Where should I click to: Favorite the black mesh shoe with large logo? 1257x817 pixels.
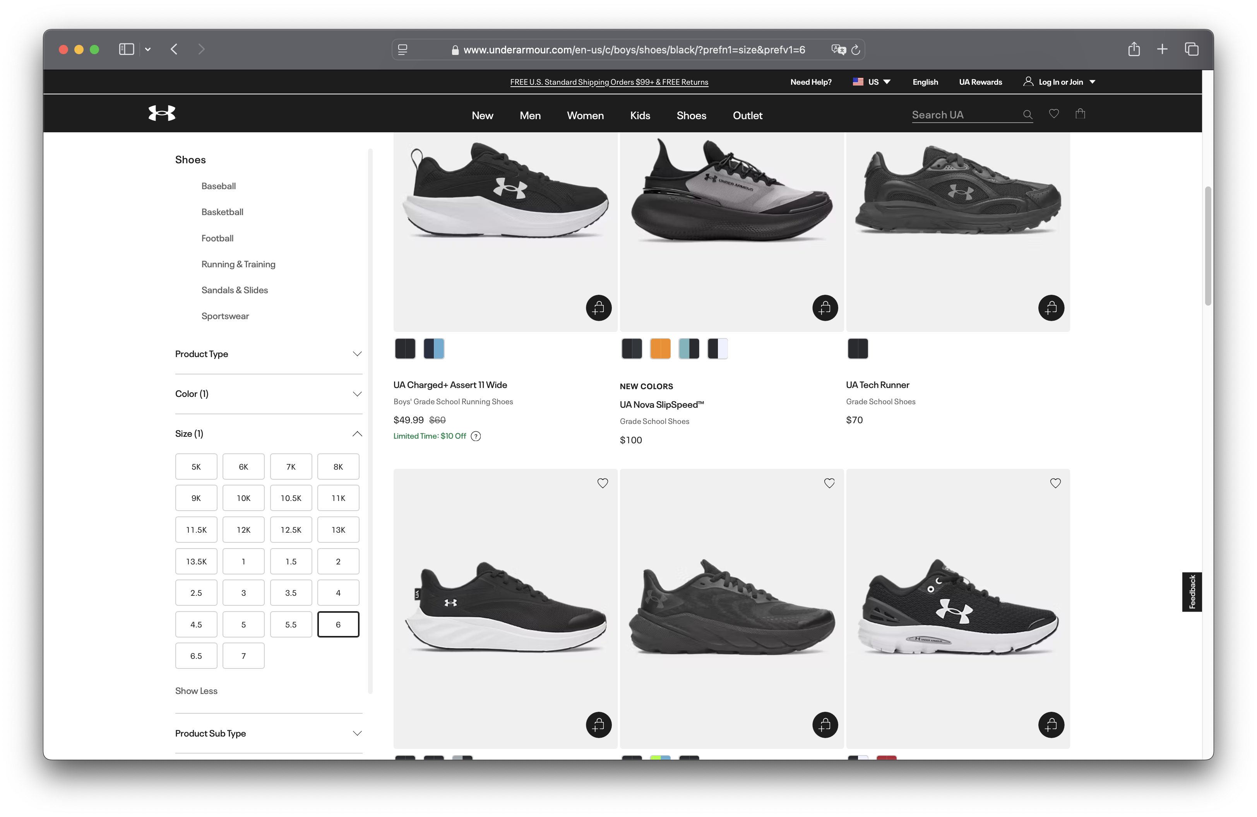point(1055,483)
